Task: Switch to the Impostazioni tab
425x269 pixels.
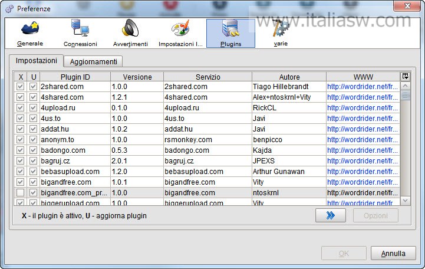Action: [37, 61]
